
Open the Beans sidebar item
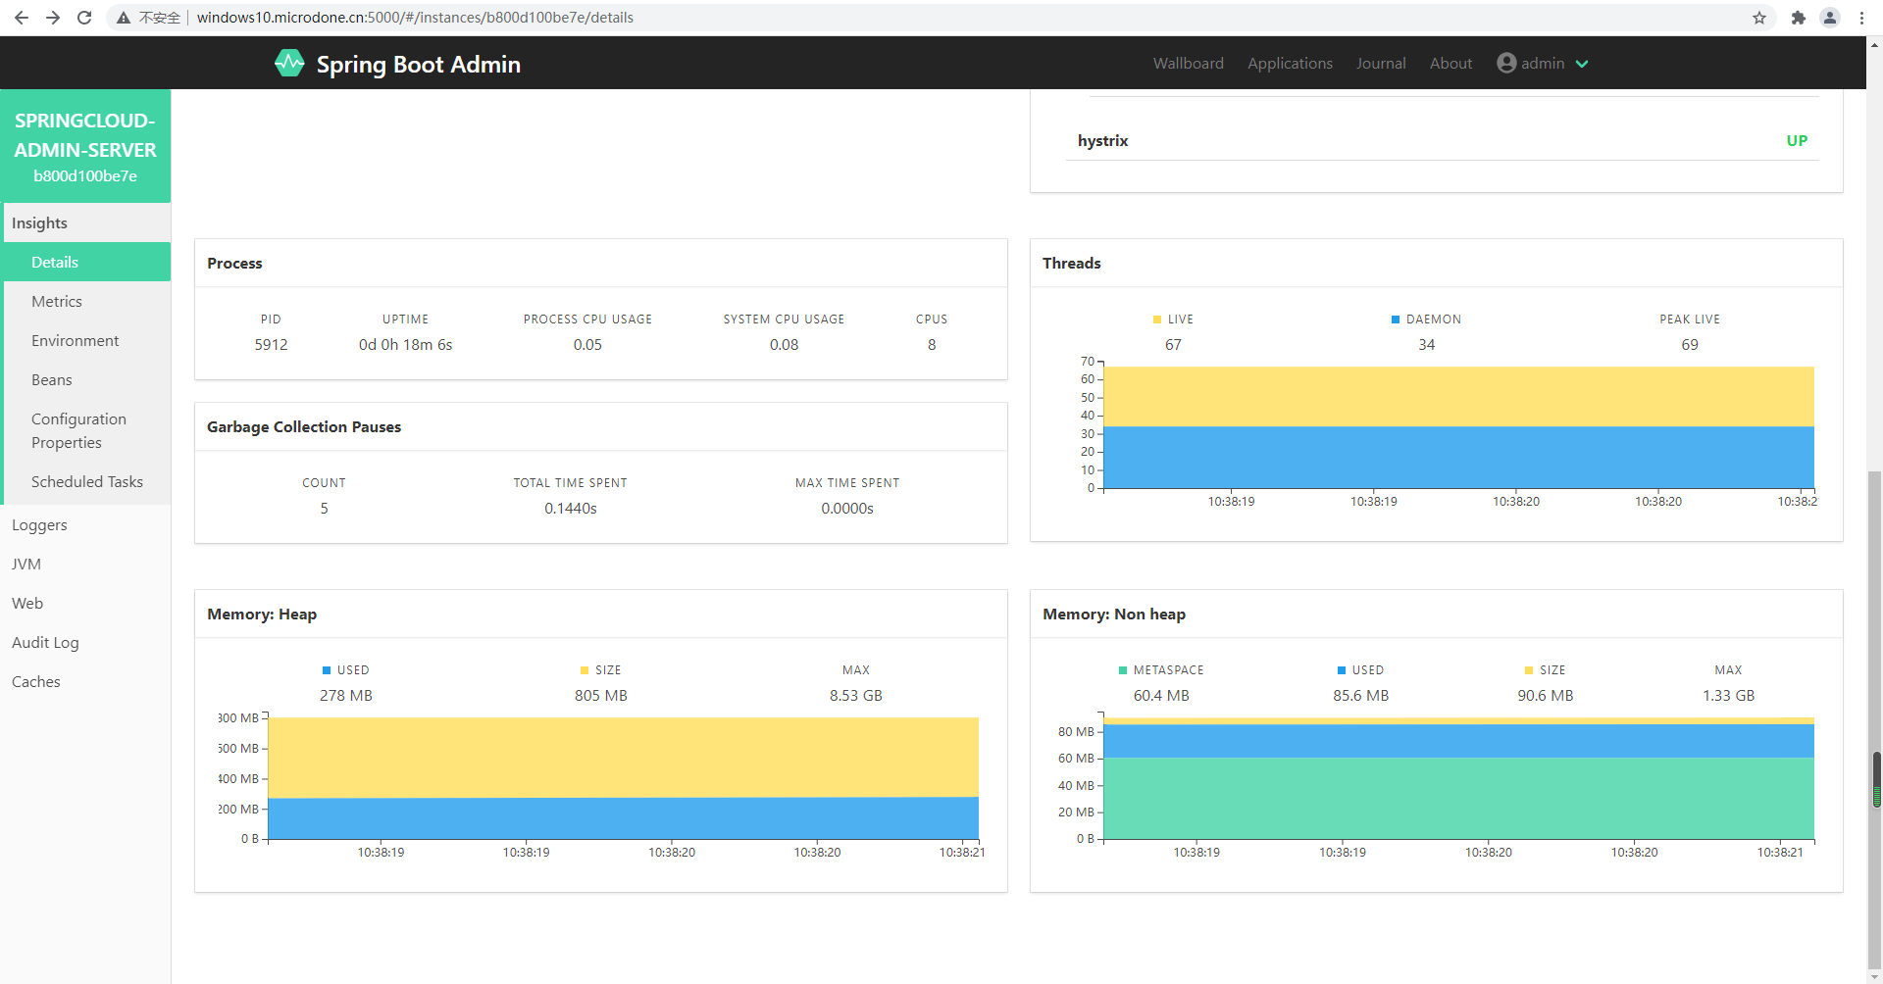coord(85,379)
